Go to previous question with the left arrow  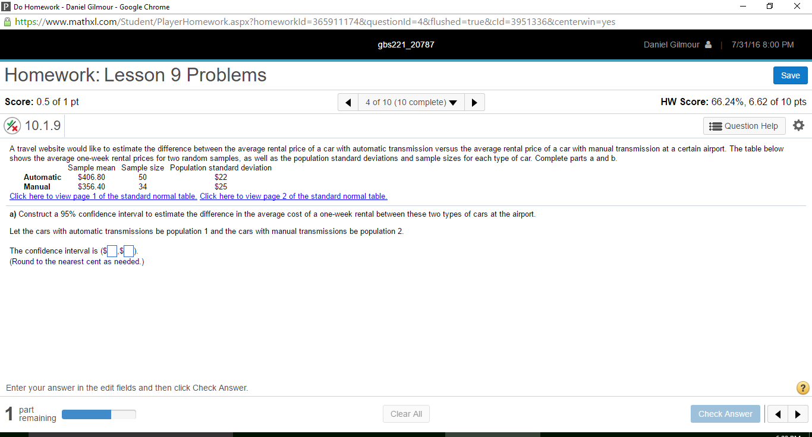point(348,102)
